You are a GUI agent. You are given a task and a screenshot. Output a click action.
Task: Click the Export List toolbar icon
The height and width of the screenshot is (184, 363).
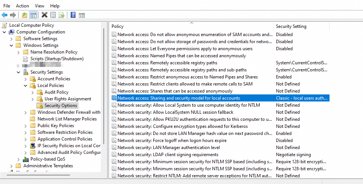tap(62, 15)
